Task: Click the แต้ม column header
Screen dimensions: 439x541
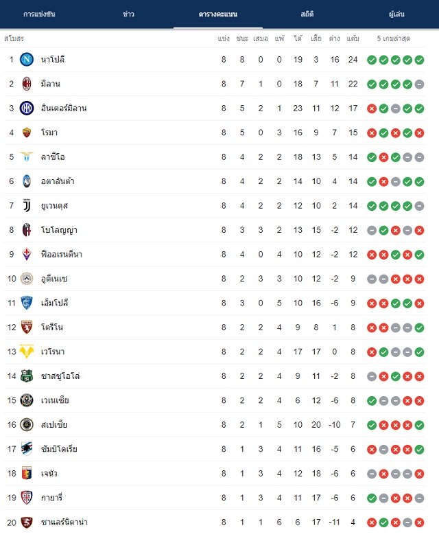Action: coord(353,38)
